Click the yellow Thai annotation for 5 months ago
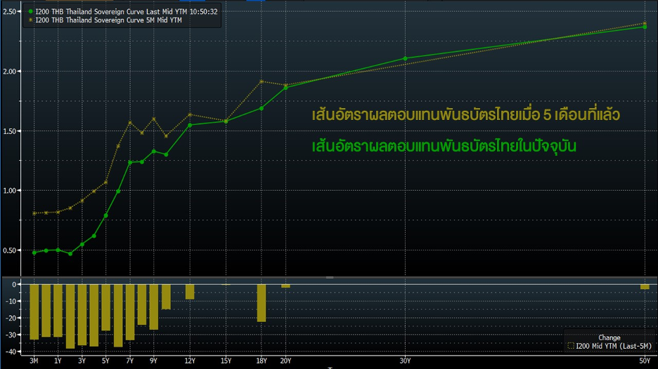This screenshot has width=658, height=369. click(x=466, y=114)
